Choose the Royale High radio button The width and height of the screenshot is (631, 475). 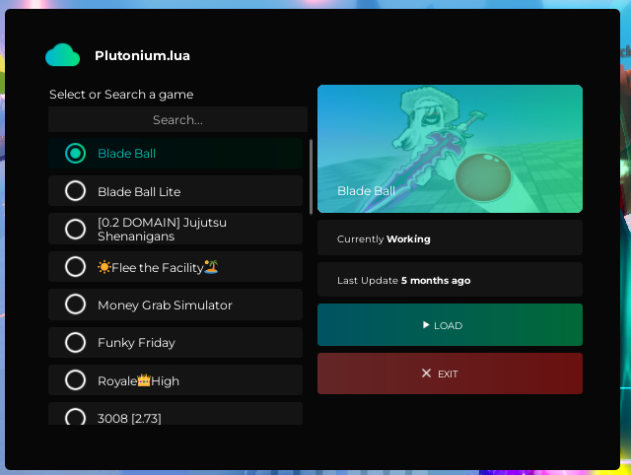75,380
